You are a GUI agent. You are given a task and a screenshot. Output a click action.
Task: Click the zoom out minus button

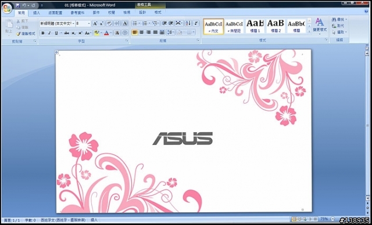tap(332, 219)
